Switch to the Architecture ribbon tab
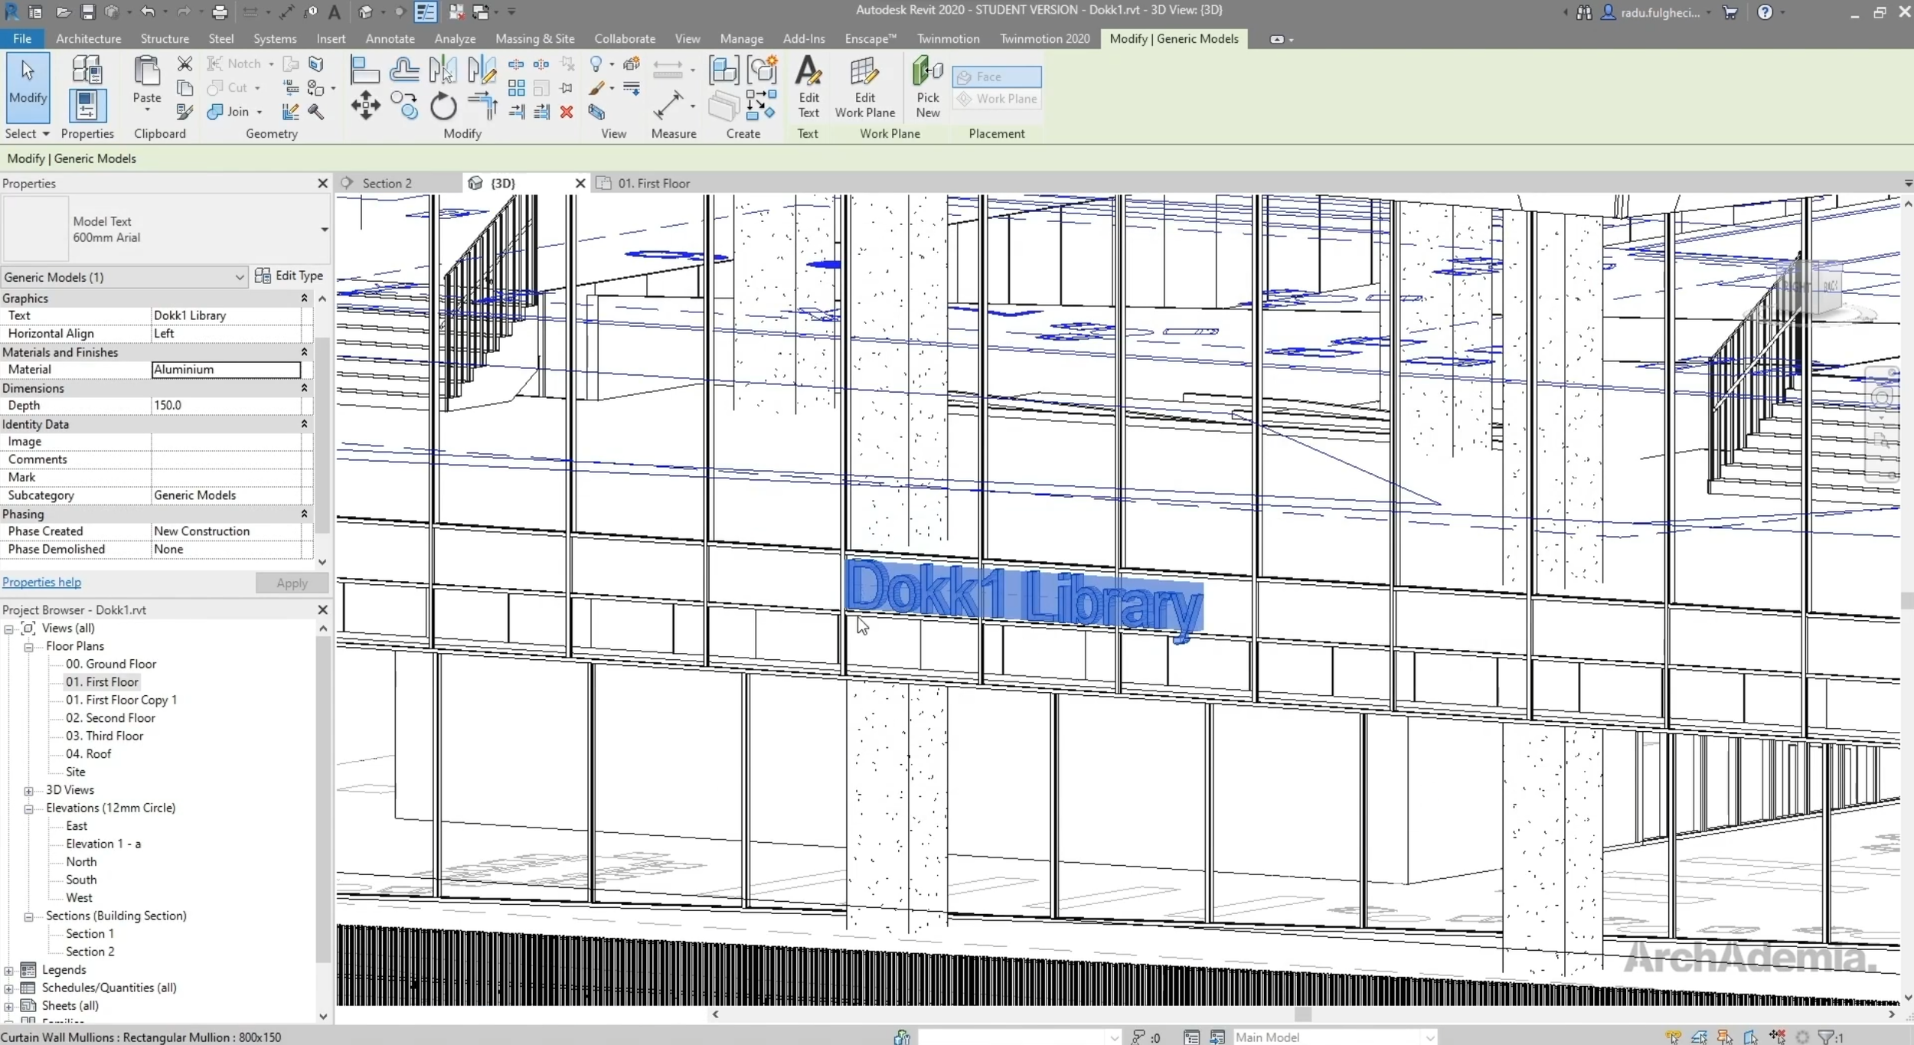The image size is (1914, 1045). [88, 38]
